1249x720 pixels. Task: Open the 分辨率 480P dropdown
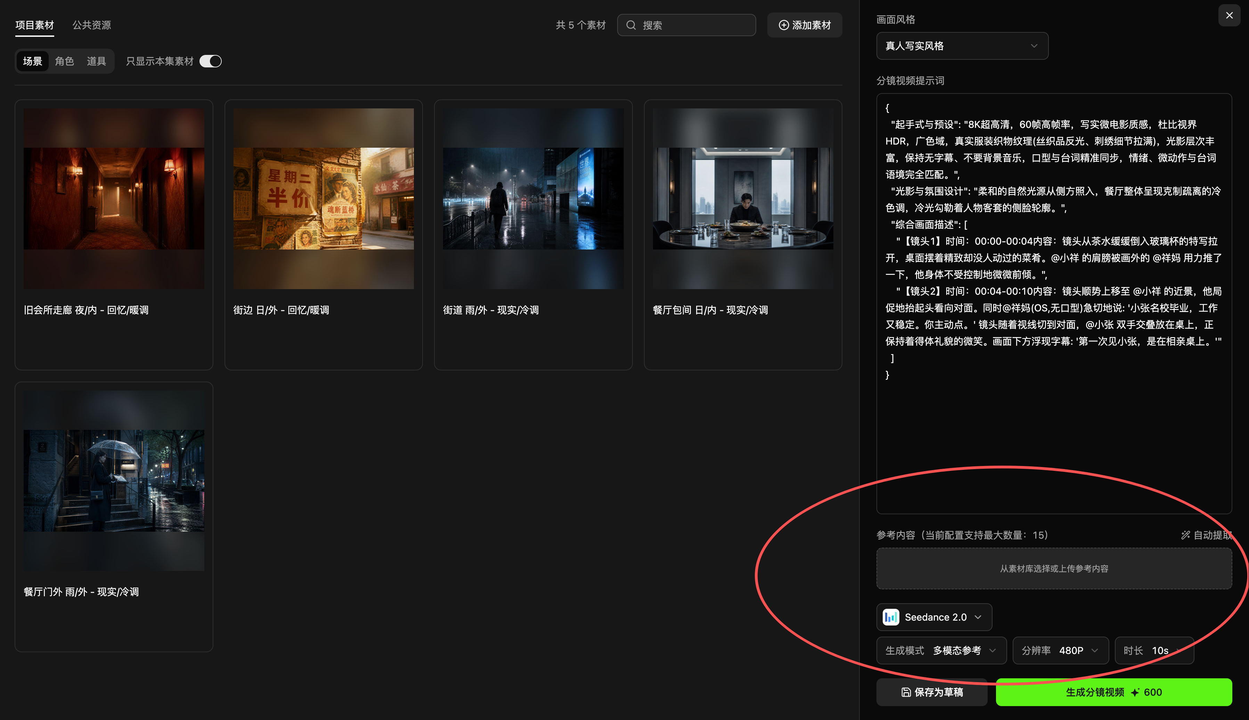[1060, 650]
